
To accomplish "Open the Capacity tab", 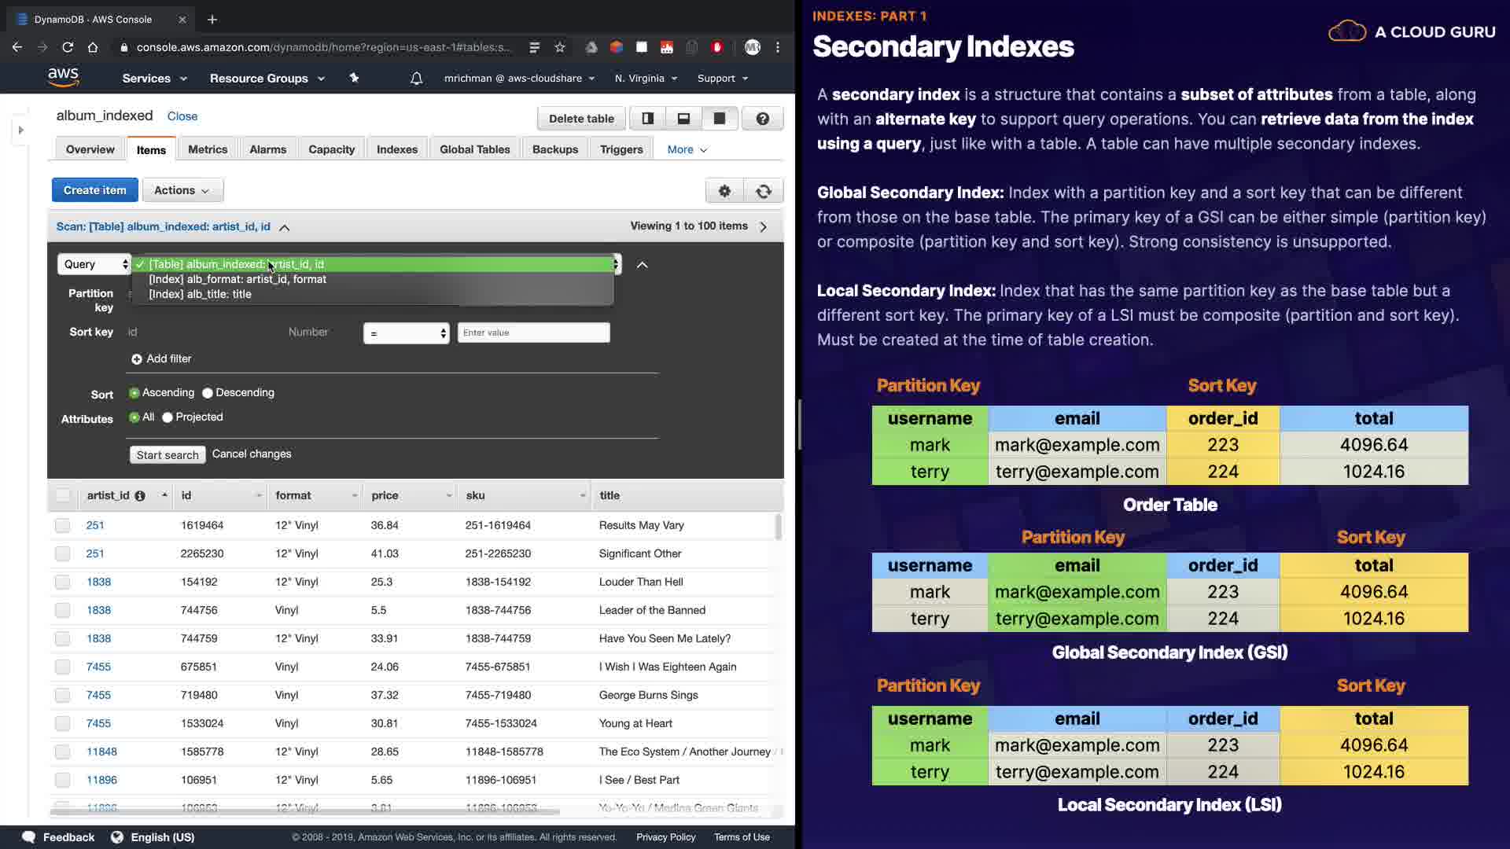I will pyautogui.click(x=331, y=149).
